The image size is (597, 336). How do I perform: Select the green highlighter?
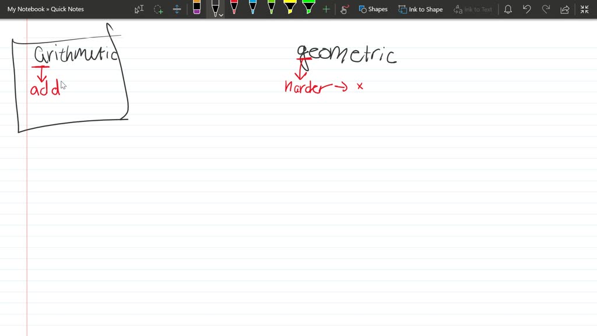click(x=308, y=8)
